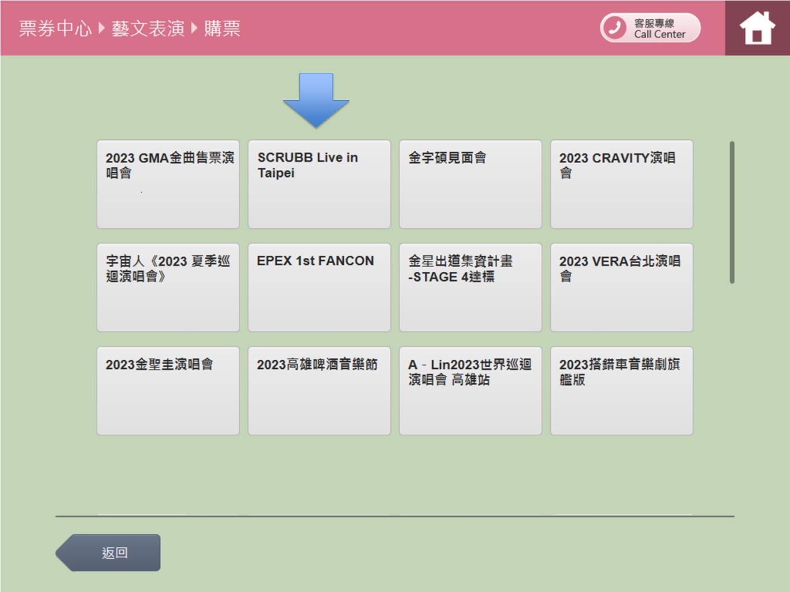
Task: Choose A-Lin2023世界巡迴演唱會 高雄站
Action: click(470, 391)
